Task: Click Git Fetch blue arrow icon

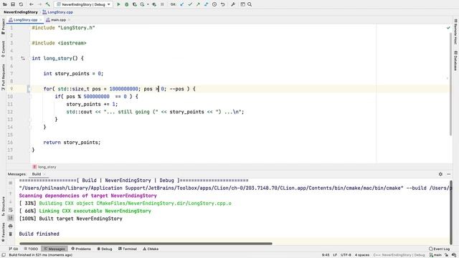Action: [207, 4]
